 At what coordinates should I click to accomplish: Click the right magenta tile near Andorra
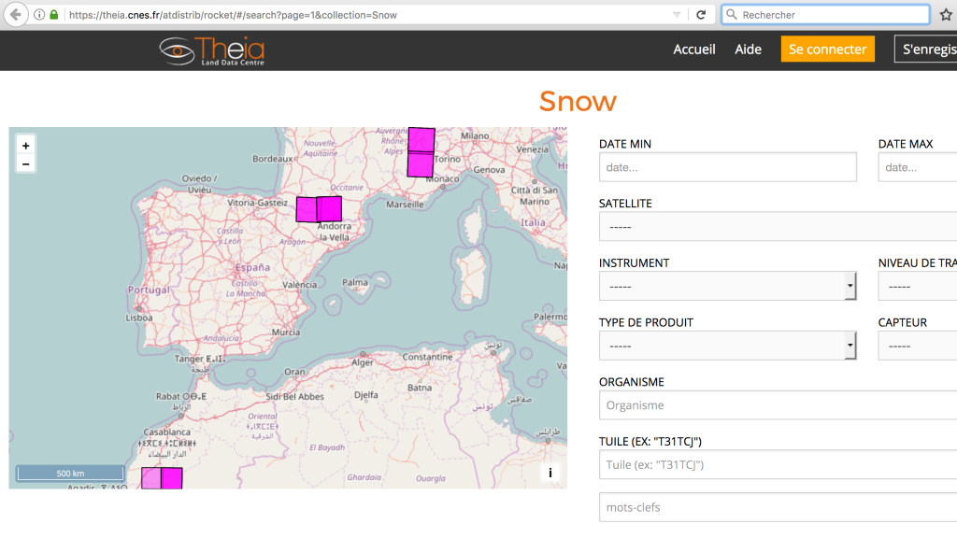(x=330, y=208)
